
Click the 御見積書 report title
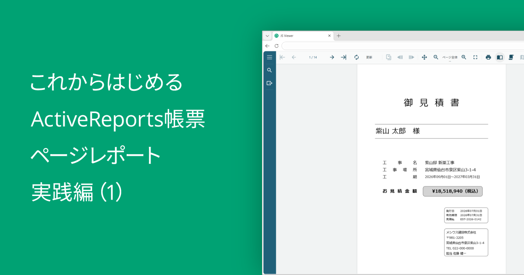pyautogui.click(x=431, y=103)
